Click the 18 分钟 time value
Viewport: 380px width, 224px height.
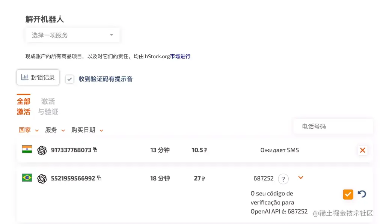(160, 179)
